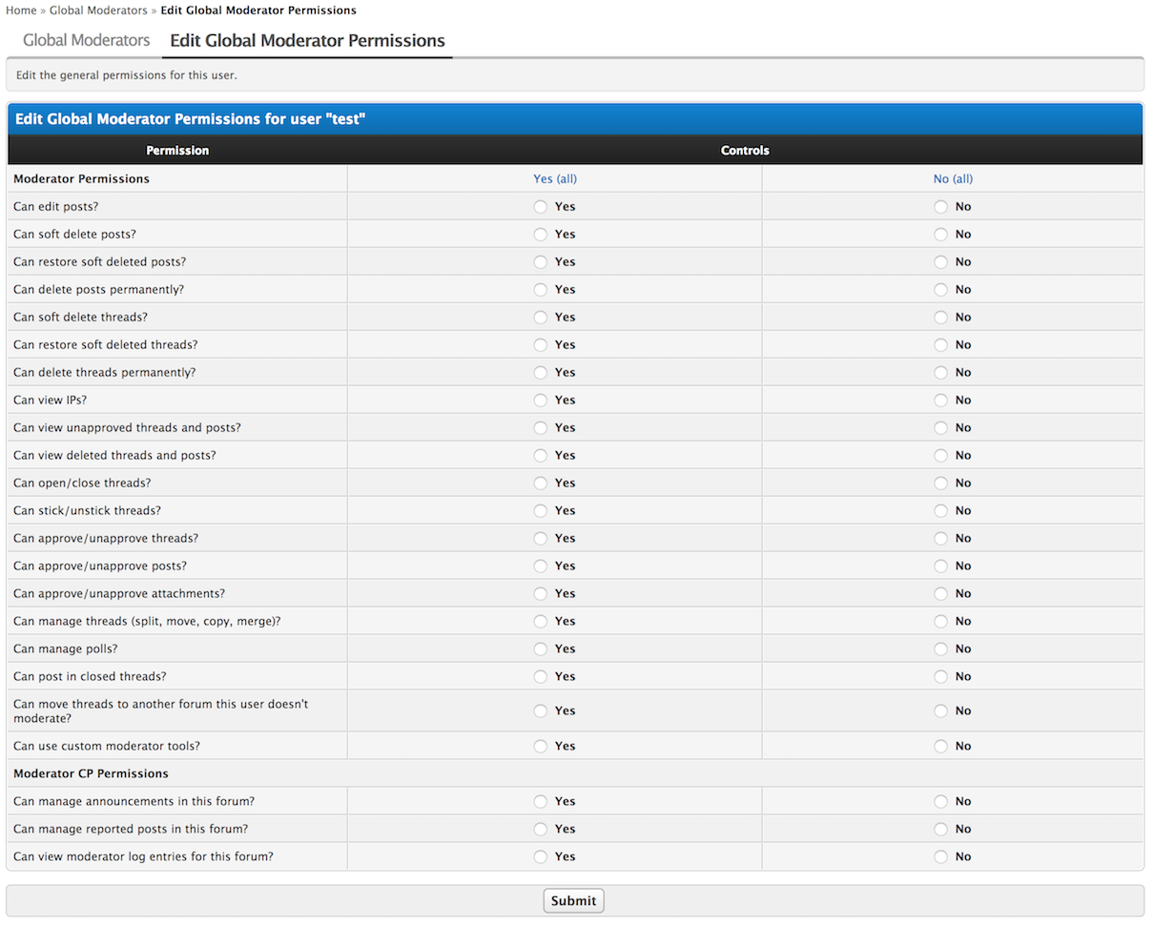1153x925 pixels.
Task: Enable Yes for Can view IPs
Action: 541,401
